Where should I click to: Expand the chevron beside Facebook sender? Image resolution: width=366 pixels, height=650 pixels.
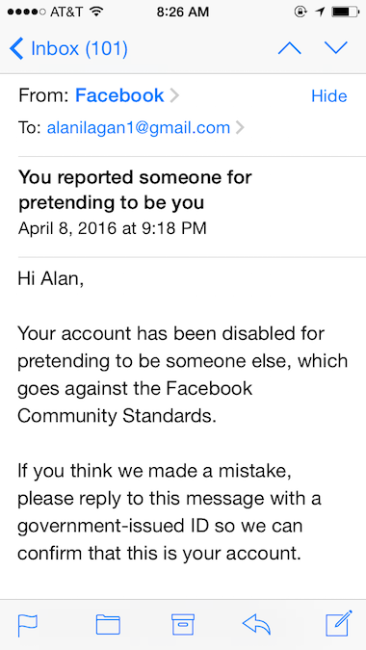(174, 95)
